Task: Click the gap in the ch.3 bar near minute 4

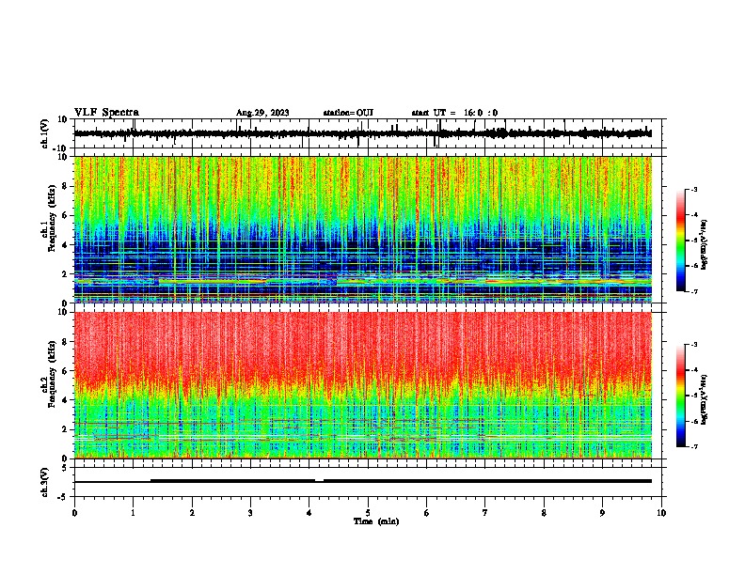Action: click(319, 481)
